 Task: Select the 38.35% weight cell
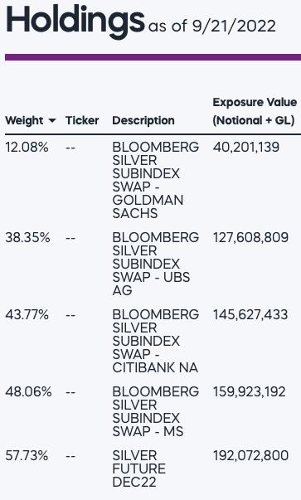point(27,238)
